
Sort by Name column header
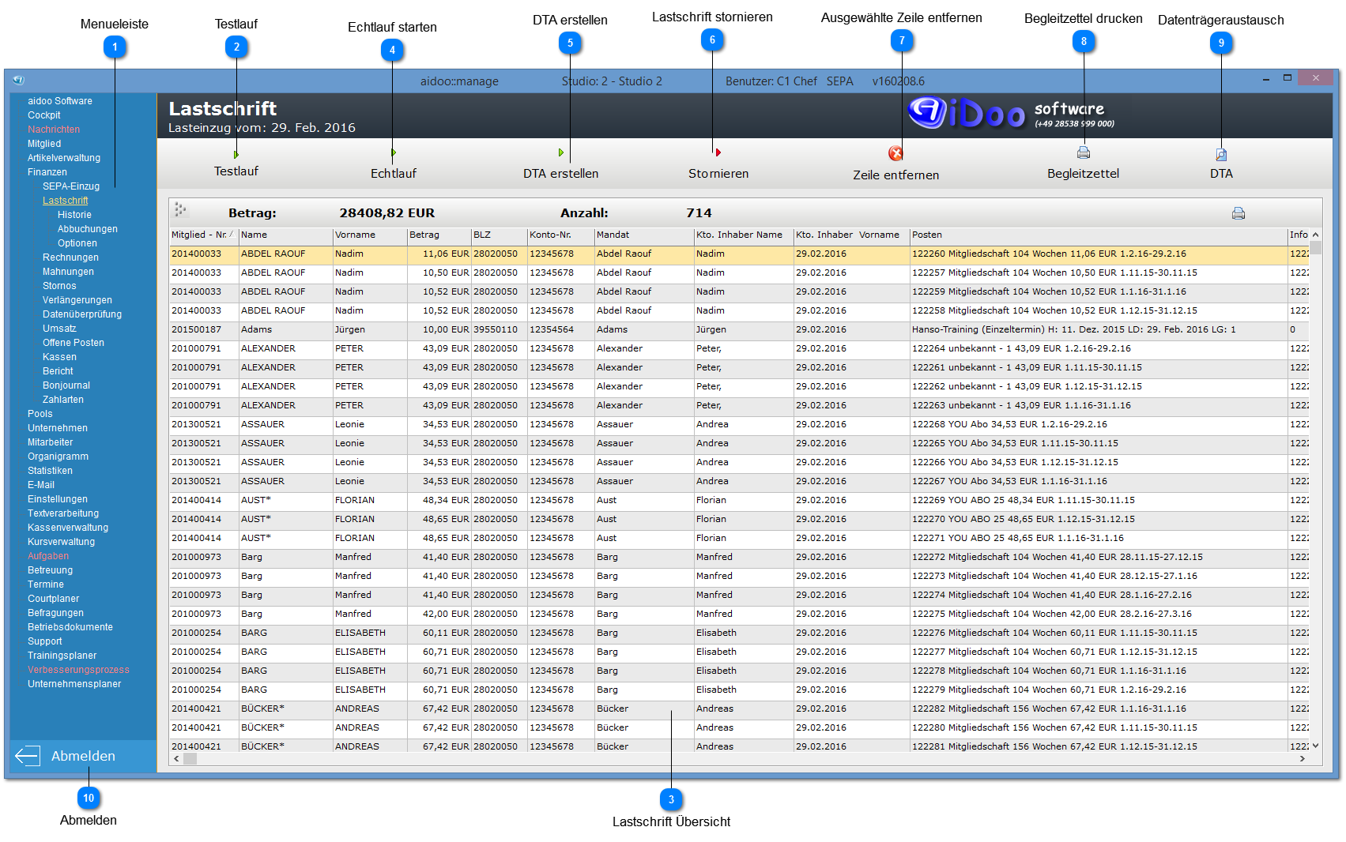tap(285, 235)
